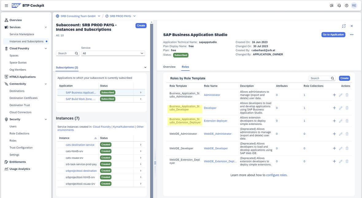The width and height of the screenshot is (362, 198).
Task: Click the panel splitter grip handle
Action: click(x=155, y=163)
